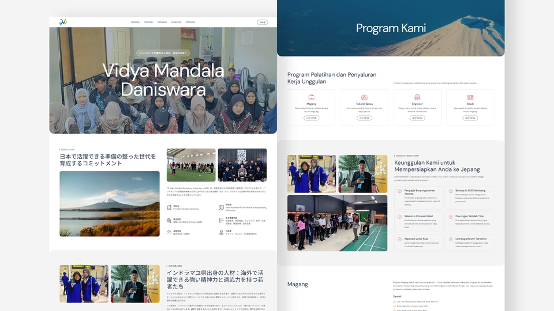Select the Tokutei Ginou ID card icon
Screen dimensions: 554x311
(364, 97)
